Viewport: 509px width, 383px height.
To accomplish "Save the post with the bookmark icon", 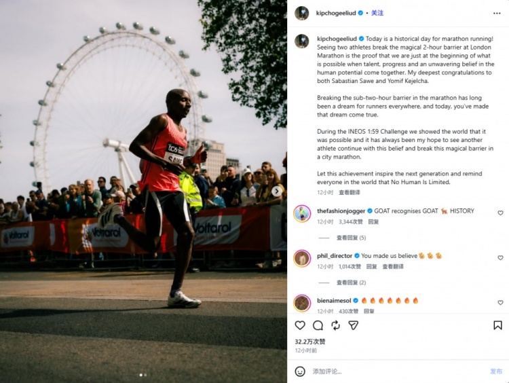I will (497, 325).
